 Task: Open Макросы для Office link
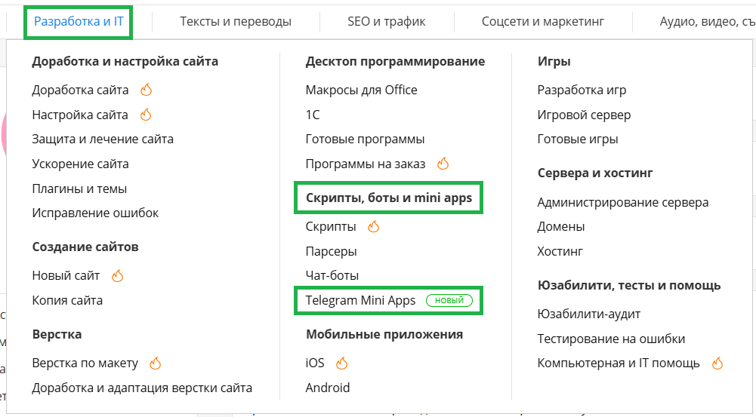click(x=361, y=90)
